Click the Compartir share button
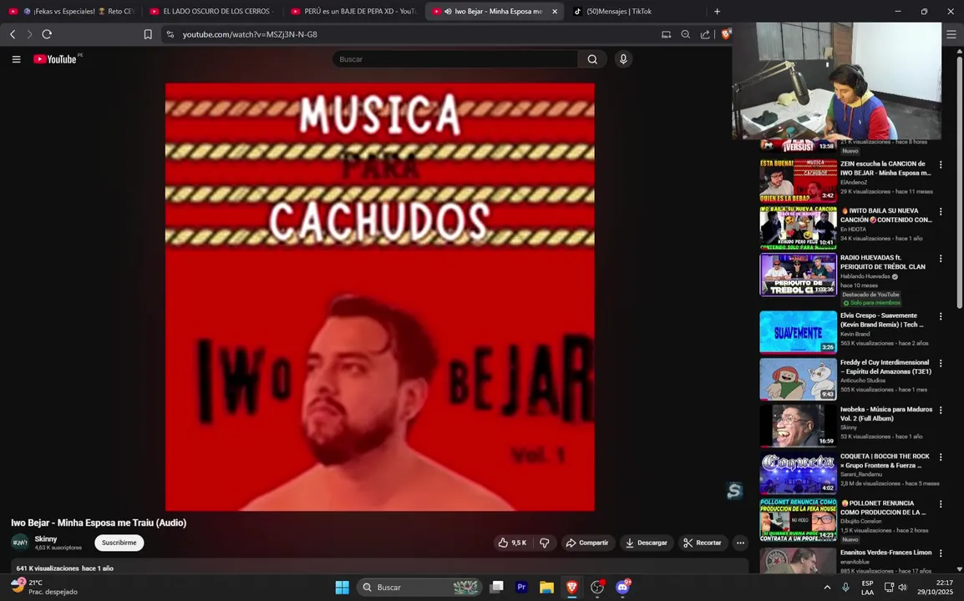This screenshot has width=964, height=601. 587,543
